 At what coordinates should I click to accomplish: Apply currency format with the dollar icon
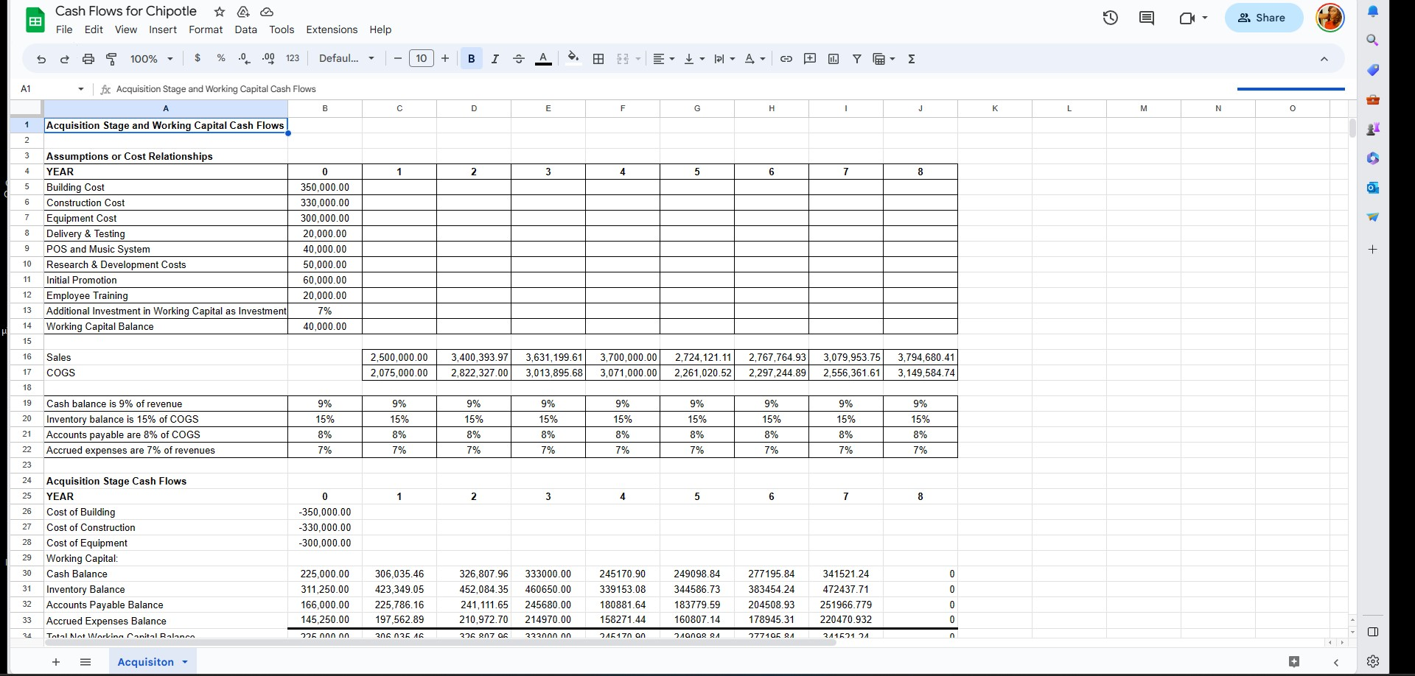coord(198,59)
